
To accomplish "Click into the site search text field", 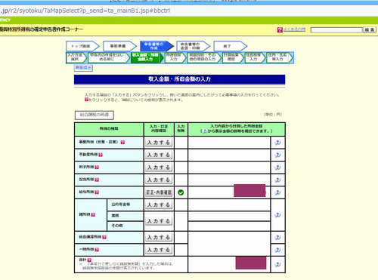I will click(336, 30).
